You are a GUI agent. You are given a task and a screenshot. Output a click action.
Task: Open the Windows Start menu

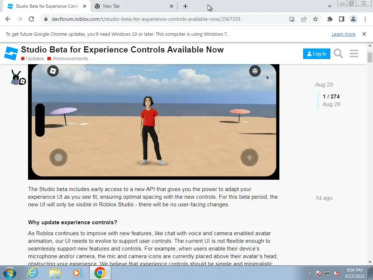[10, 273]
